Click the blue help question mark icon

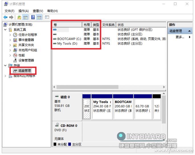click(33, 17)
